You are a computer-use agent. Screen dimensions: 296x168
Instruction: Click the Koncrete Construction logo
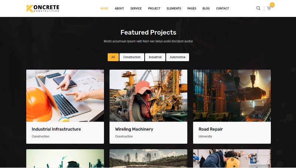point(43,8)
